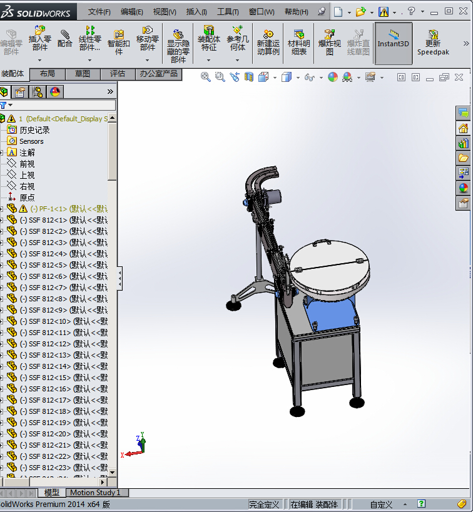Click Reference Geometry (参考几何体) tool
This screenshot has height=512, width=473.
point(238,39)
